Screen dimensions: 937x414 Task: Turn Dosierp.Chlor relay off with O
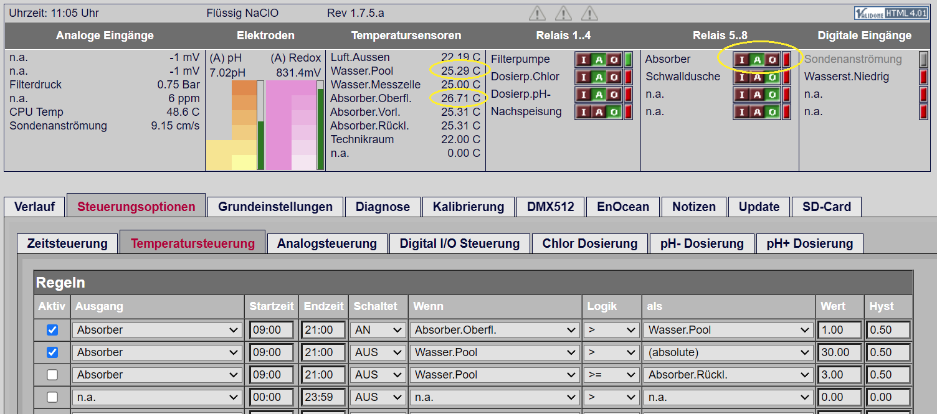coord(614,77)
